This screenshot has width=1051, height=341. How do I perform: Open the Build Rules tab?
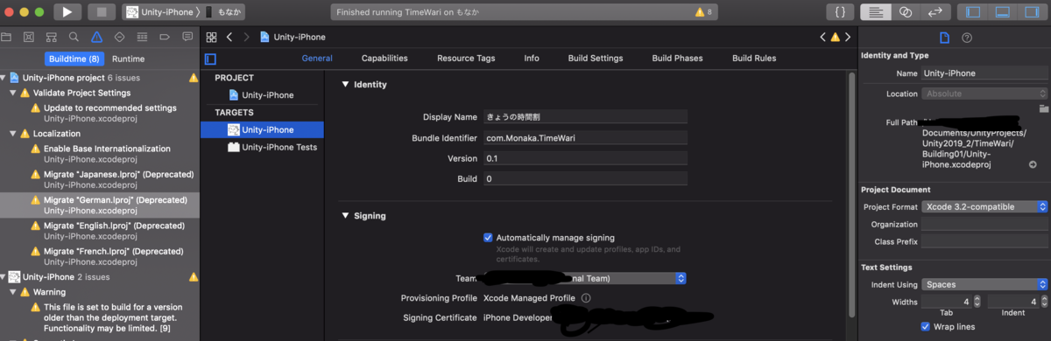754,59
